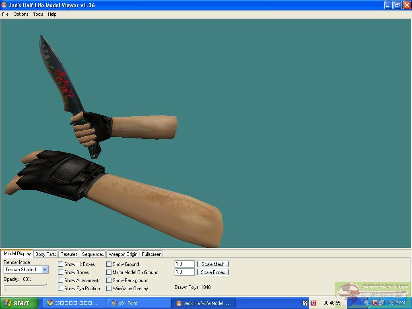The image size is (412, 309).
Task: Click the red C recorder icon beside the timer
Action: tap(313, 303)
